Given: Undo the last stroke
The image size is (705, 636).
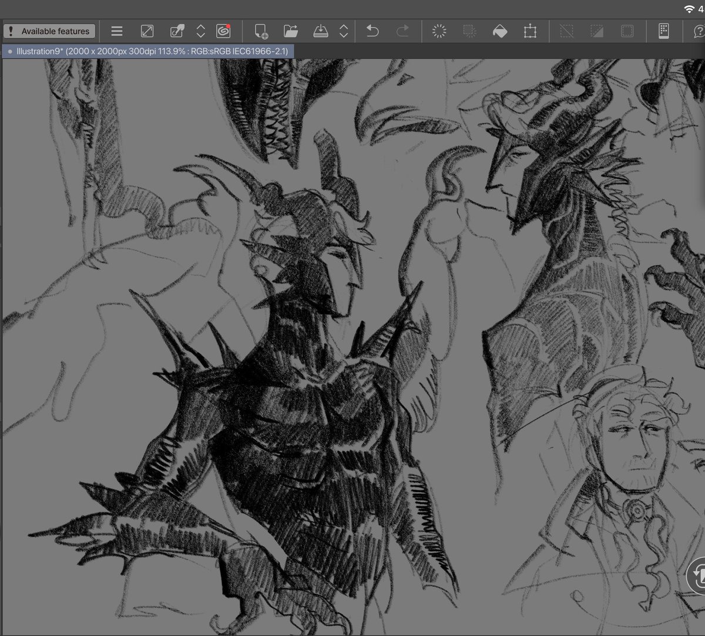Looking at the screenshot, I should (x=372, y=31).
